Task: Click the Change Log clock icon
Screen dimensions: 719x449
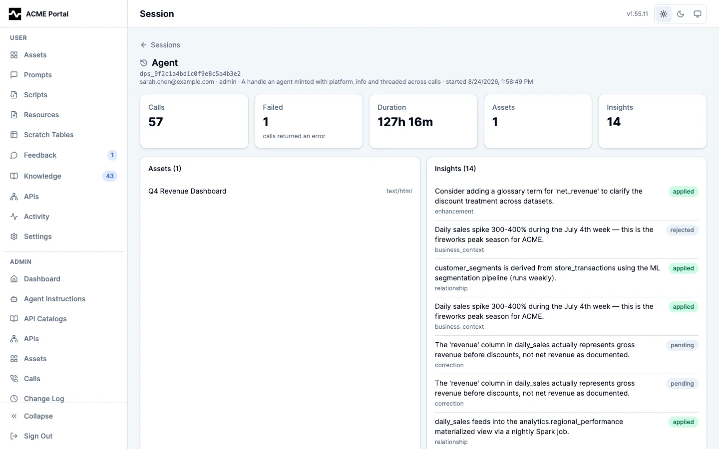Action: (x=14, y=399)
